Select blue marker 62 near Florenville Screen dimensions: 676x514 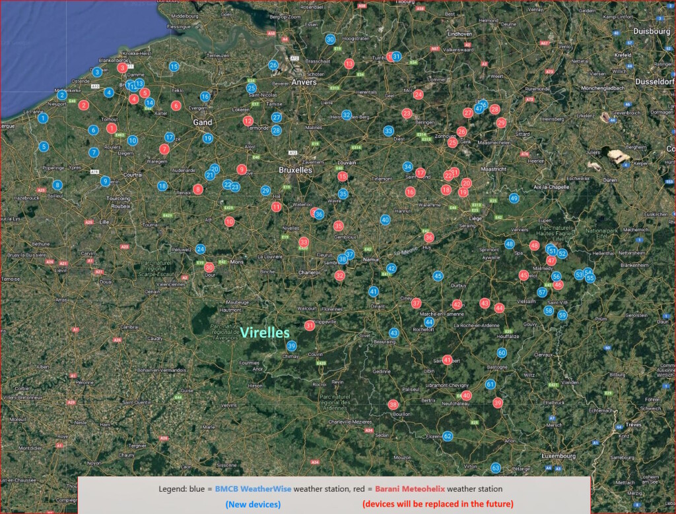[448, 436]
